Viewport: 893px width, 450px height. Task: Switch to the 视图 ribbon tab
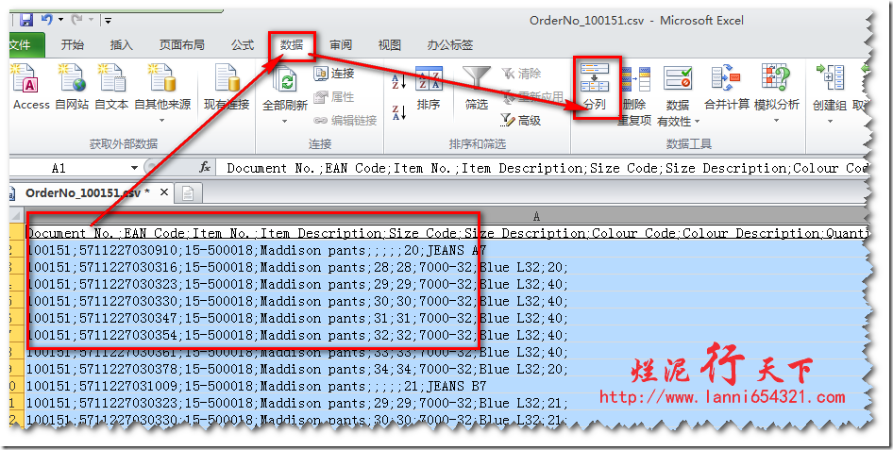pyautogui.click(x=390, y=45)
